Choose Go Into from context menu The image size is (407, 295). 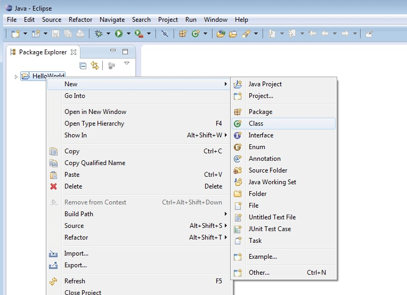(139, 96)
